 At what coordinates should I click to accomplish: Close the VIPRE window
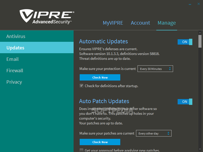click(199, 4)
